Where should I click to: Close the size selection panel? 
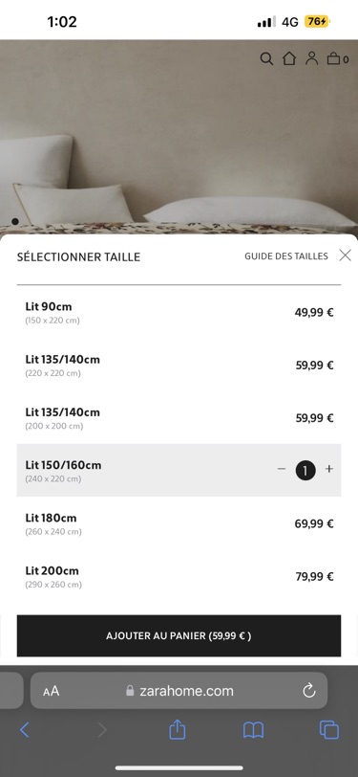[346, 255]
